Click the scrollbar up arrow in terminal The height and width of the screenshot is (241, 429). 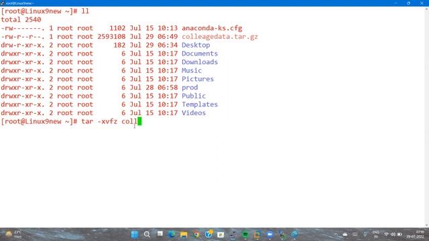(426, 9)
